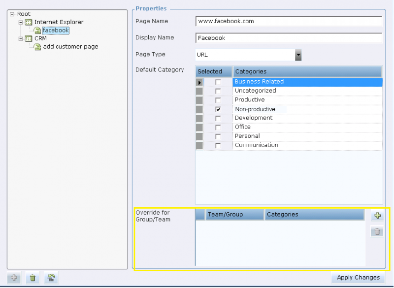Click the Team/Group column header
The height and width of the screenshot is (288, 394).
point(235,215)
